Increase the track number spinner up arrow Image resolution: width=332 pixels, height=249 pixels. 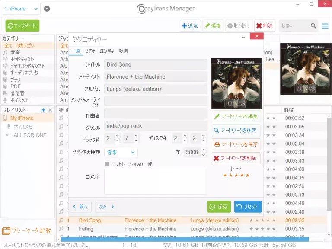pos(117,135)
